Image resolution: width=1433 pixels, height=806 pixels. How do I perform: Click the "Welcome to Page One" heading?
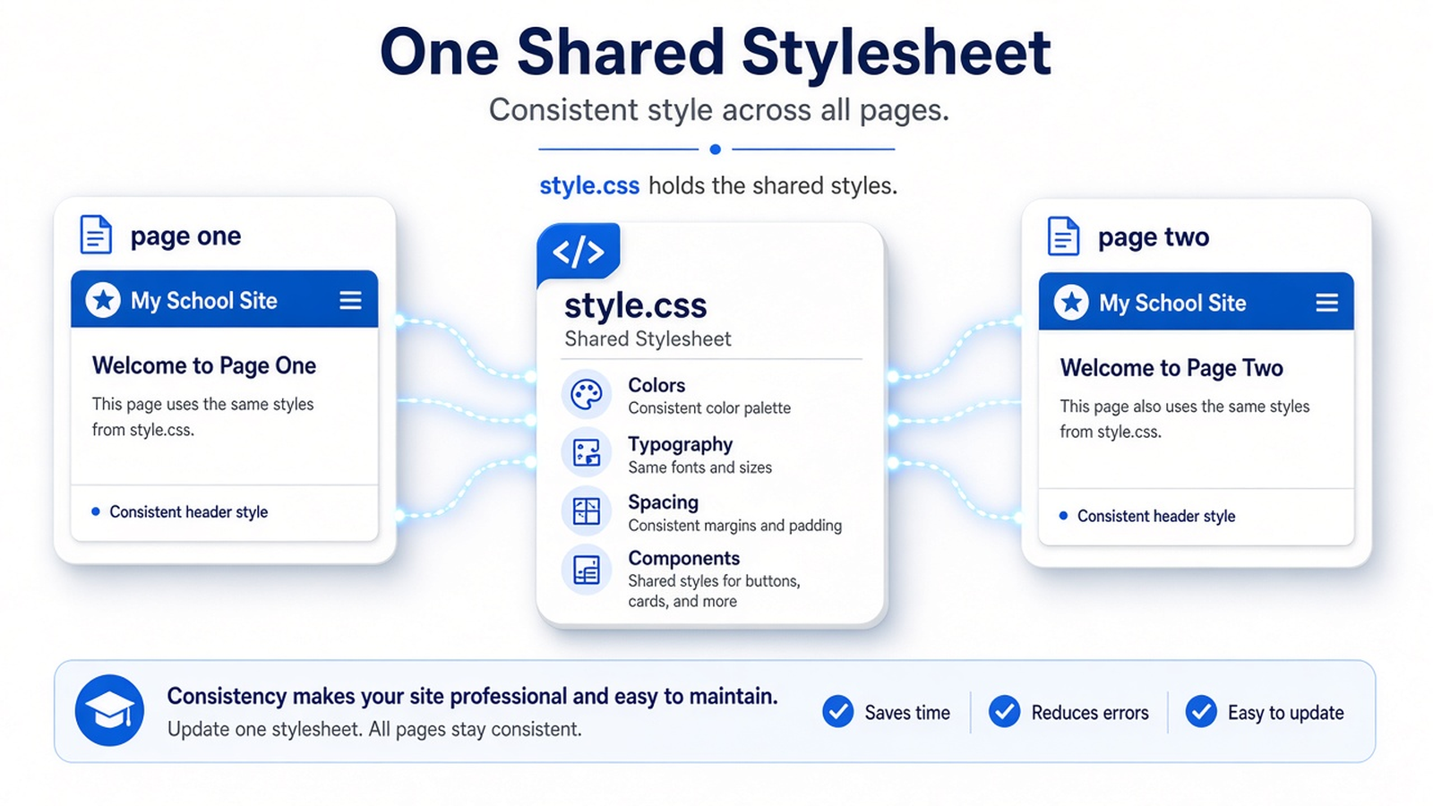[x=204, y=365]
